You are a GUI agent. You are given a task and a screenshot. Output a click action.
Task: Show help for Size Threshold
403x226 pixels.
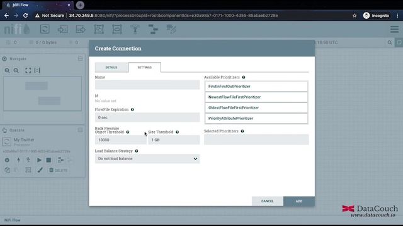(x=177, y=132)
